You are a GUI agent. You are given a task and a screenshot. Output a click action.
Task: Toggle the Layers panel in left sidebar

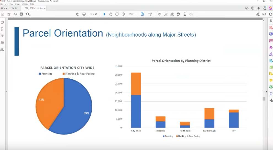coord(2,43)
